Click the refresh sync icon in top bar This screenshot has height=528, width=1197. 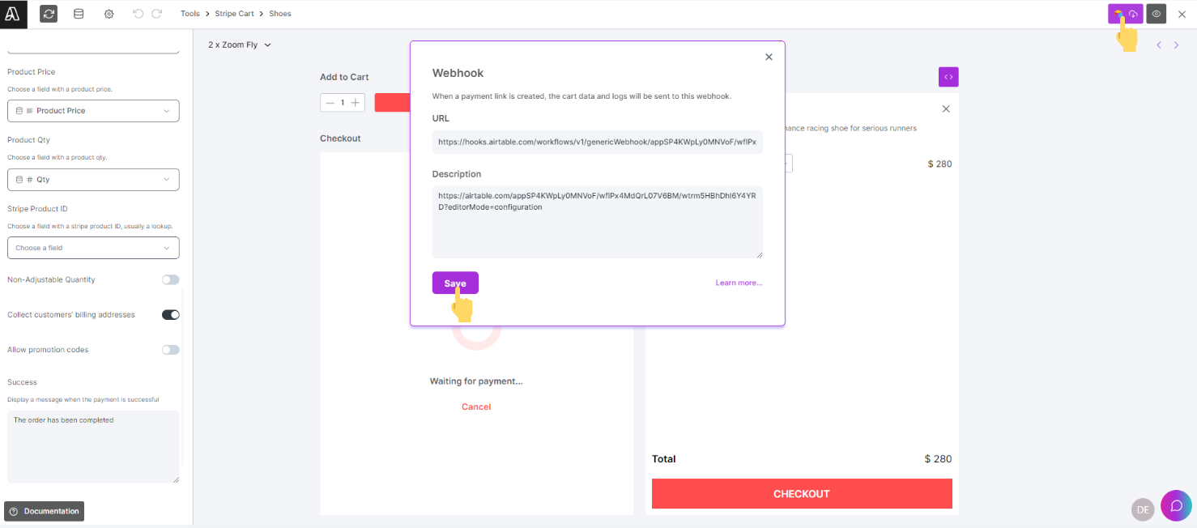point(49,14)
